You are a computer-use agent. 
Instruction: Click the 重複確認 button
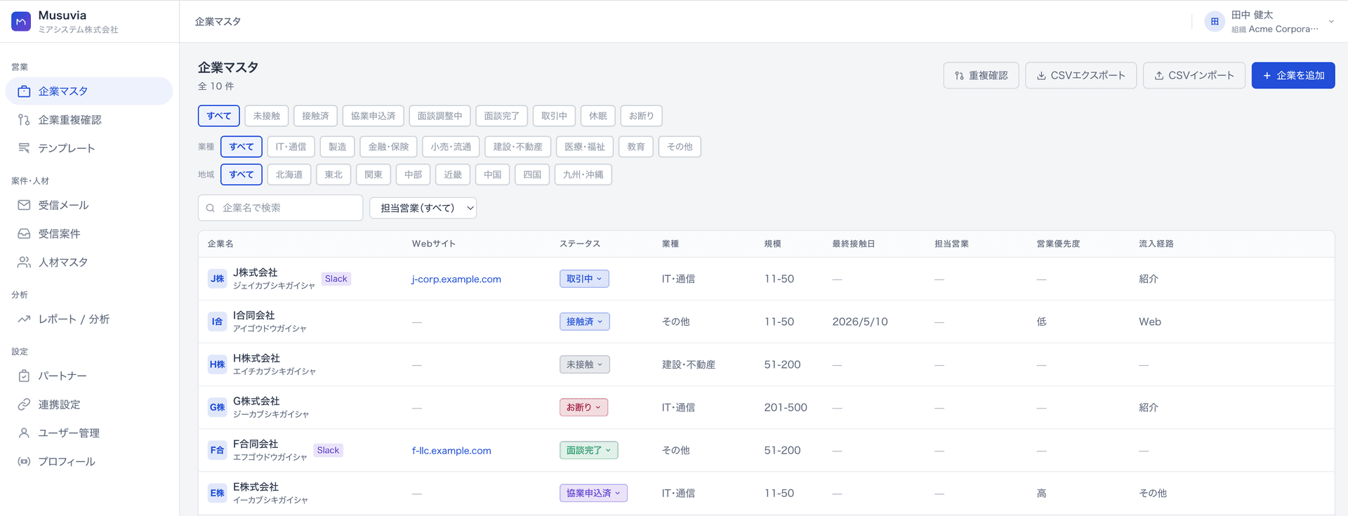pos(982,76)
